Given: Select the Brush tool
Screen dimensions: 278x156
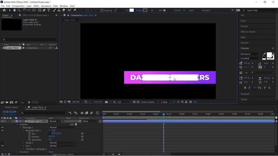Looking at the screenshot, I should click(54, 10).
